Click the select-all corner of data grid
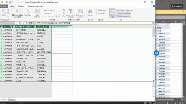186x104 pixels. coord(1,27)
